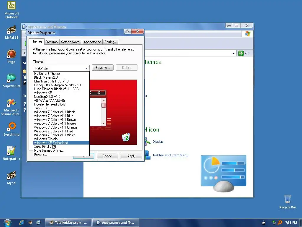Launch the raccoon Mypal quick launch icon
The width and height of the screenshot is (302, 227).
tap(30, 223)
